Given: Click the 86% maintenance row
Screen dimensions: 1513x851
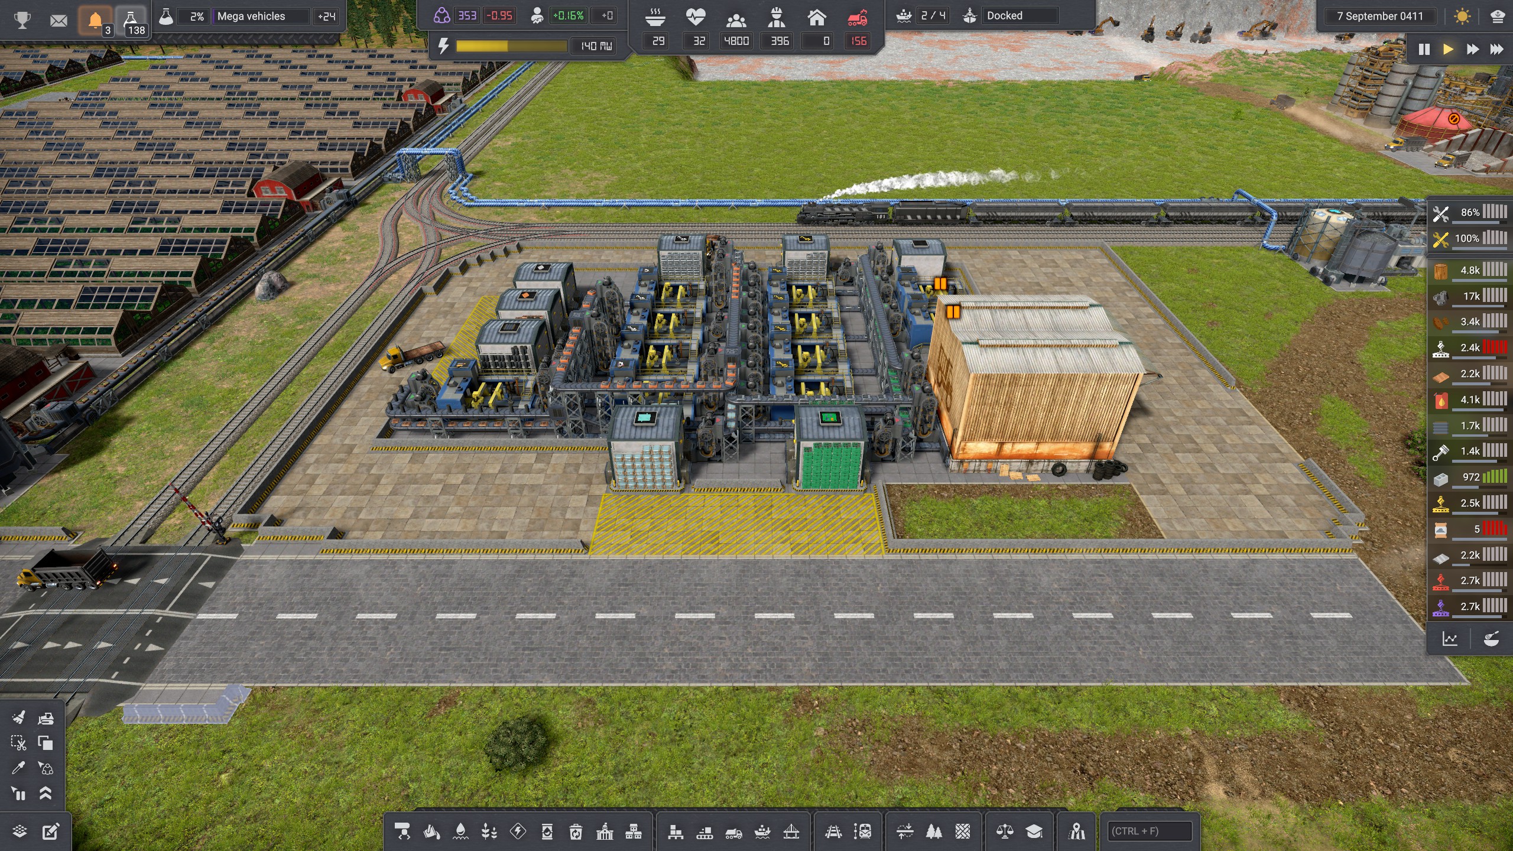Looking at the screenshot, I should tap(1469, 213).
